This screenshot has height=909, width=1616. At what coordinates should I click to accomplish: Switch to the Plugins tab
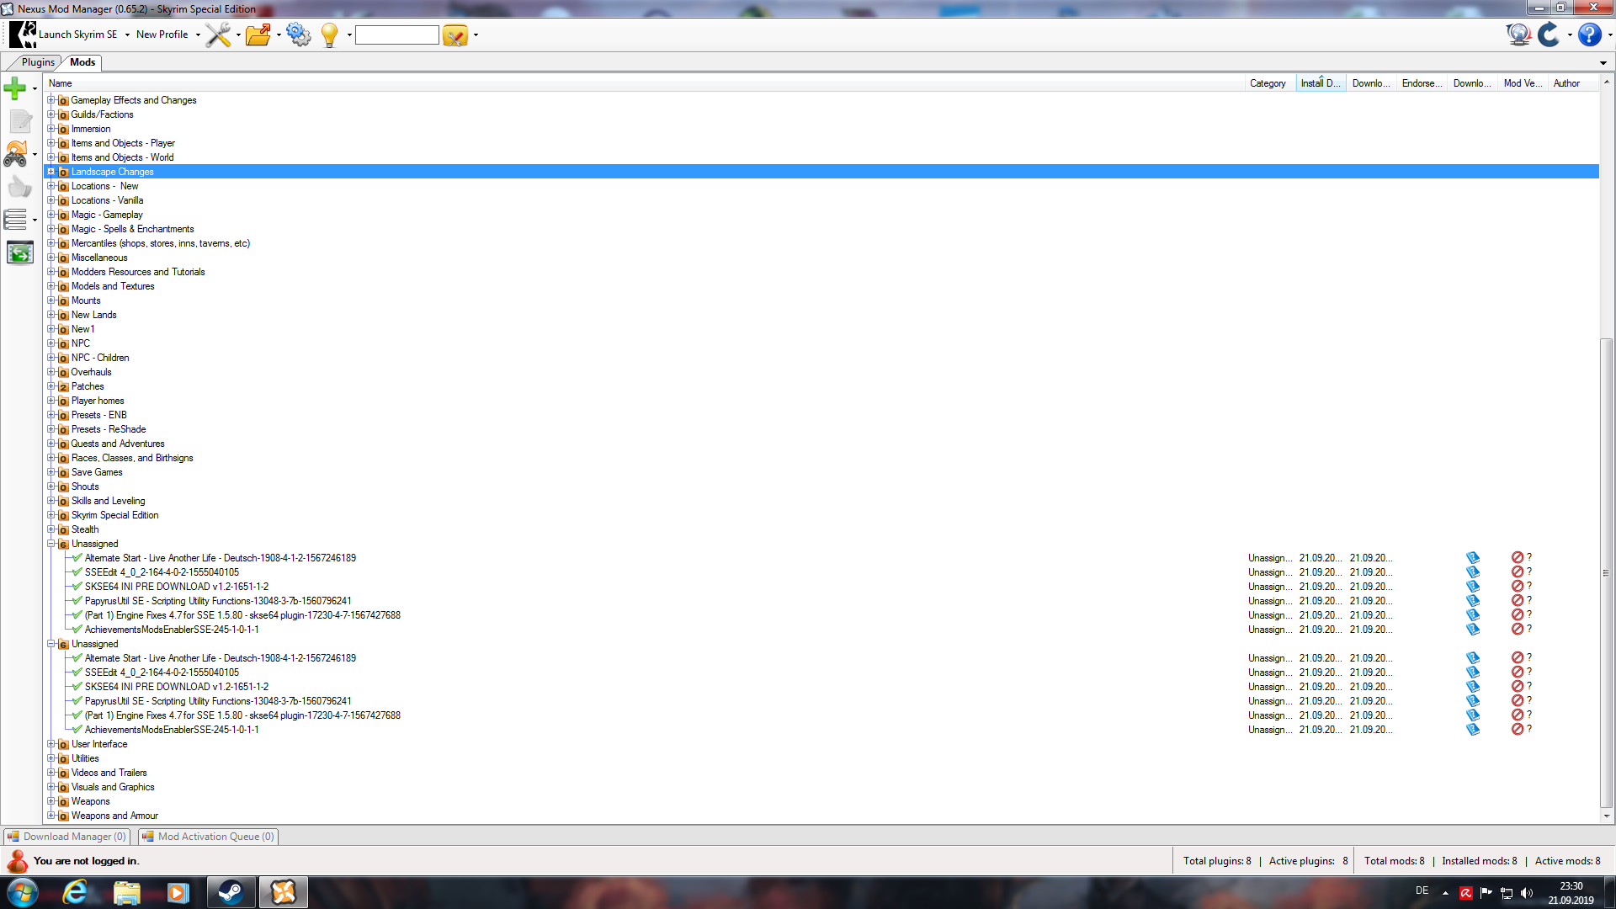click(38, 62)
